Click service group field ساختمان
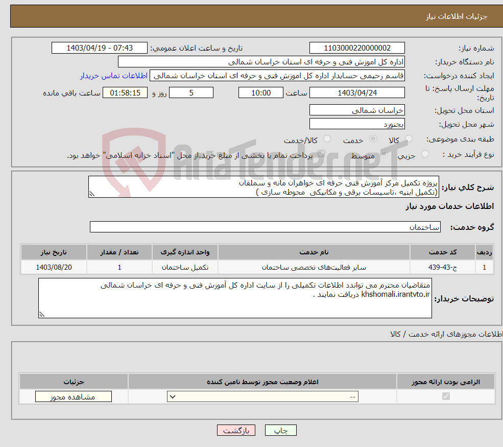503x447 pixels. [x=265, y=227]
